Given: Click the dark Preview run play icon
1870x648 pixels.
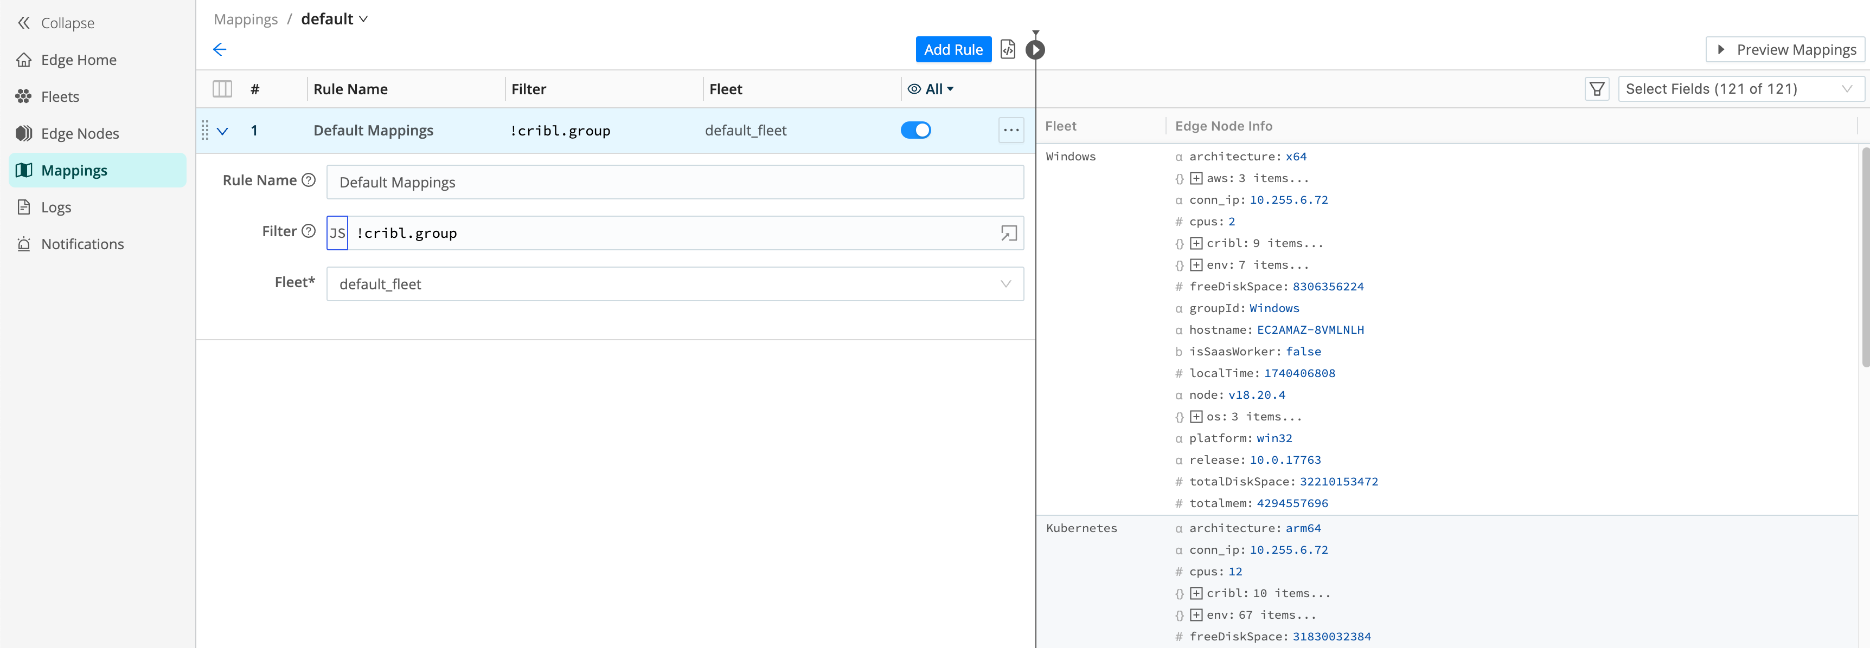Looking at the screenshot, I should [x=1035, y=49].
